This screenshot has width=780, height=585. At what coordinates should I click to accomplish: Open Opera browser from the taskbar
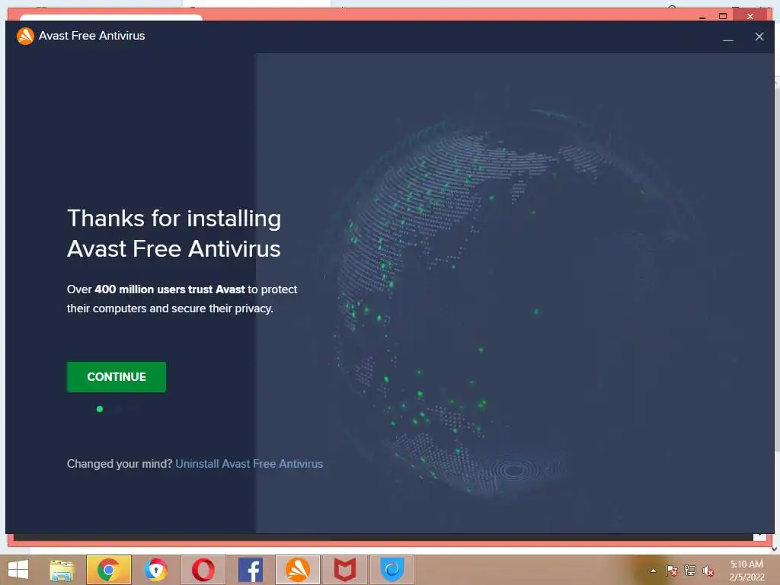[203, 570]
